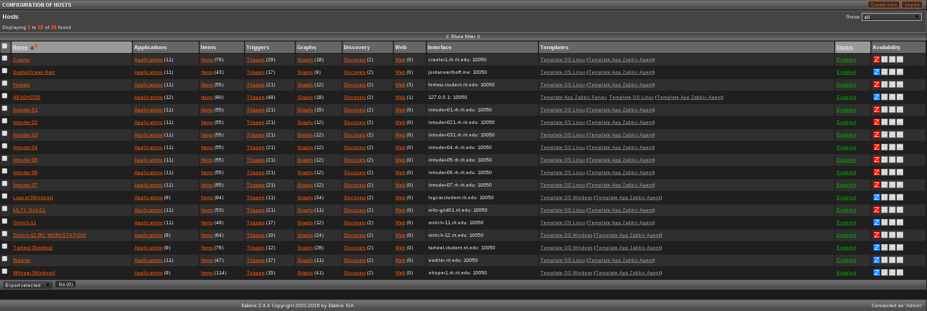The image size is (927, 311).
Task: Click blue Zabbix agent icon for DigitalOcean Host
Action: click(876, 72)
